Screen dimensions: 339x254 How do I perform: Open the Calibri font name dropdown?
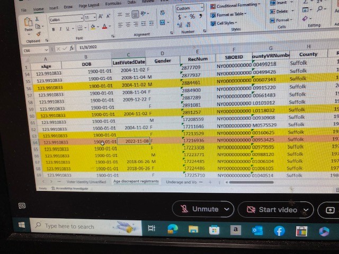click(x=65, y=18)
